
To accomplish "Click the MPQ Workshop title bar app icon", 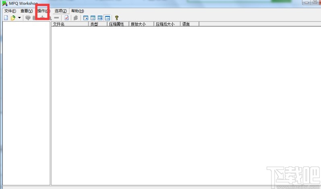I will 5,3.
